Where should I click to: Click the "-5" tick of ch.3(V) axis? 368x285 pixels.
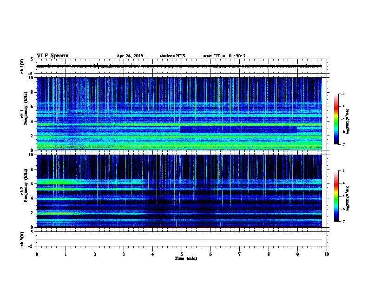pos(31,246)
